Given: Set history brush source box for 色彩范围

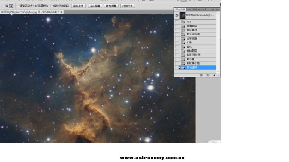Looking at the screenshot, I should (x=177, y=38).
